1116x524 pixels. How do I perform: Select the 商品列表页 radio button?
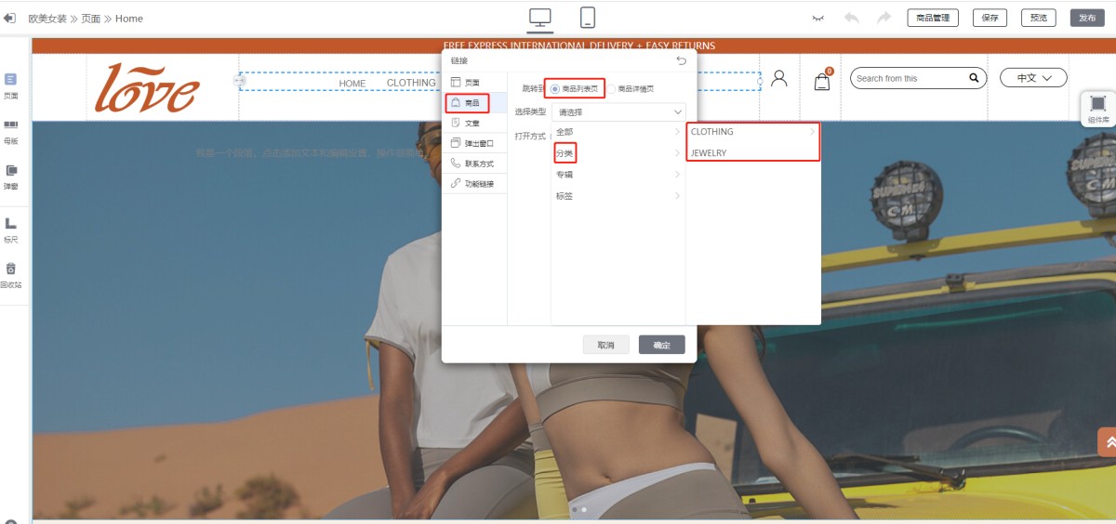(555, 89)
